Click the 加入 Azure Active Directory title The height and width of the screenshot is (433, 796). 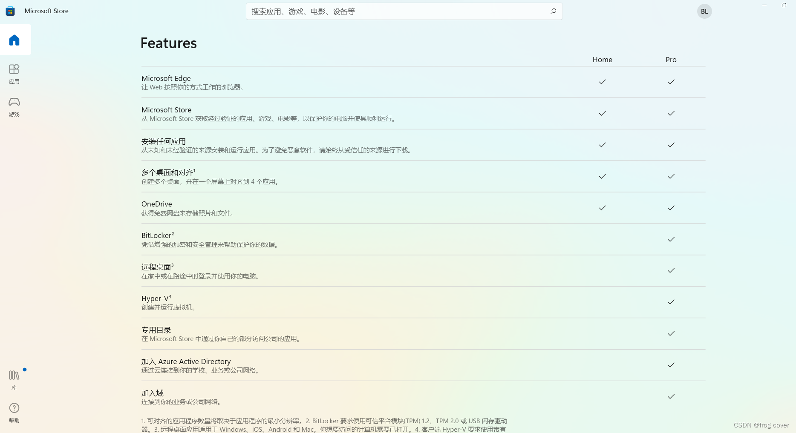click(186, 361)
